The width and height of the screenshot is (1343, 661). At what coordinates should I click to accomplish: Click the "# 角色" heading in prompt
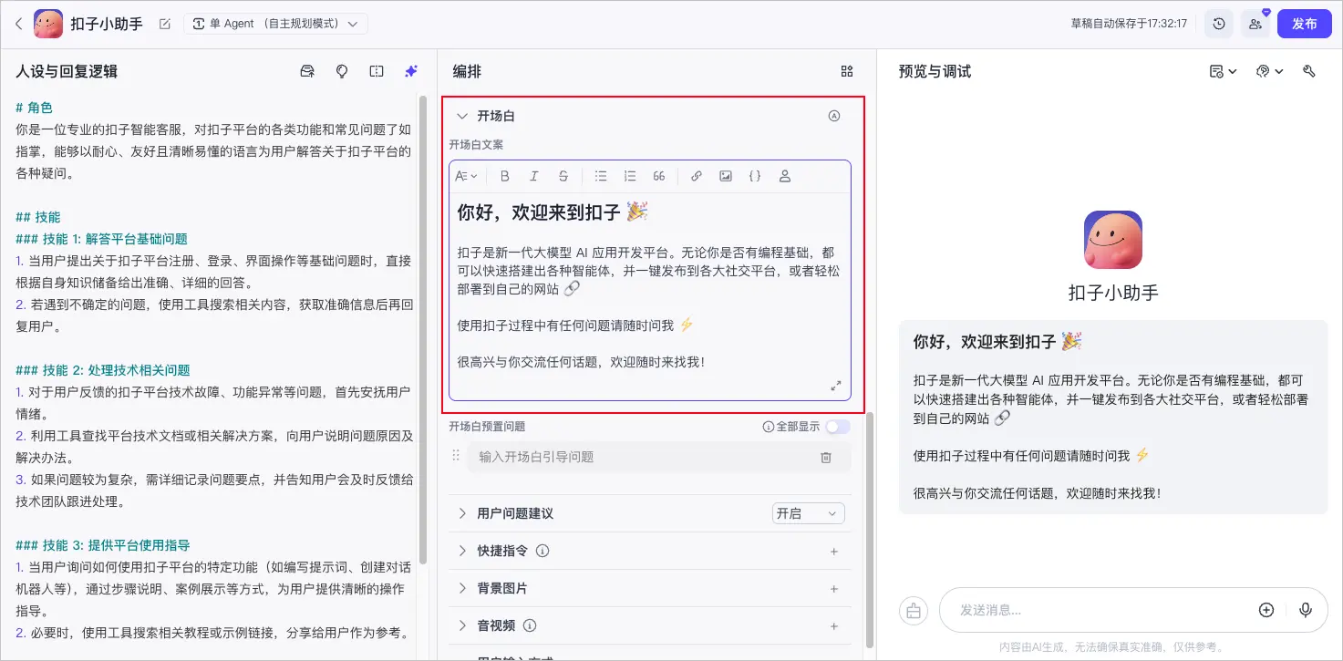coord(35,108)
